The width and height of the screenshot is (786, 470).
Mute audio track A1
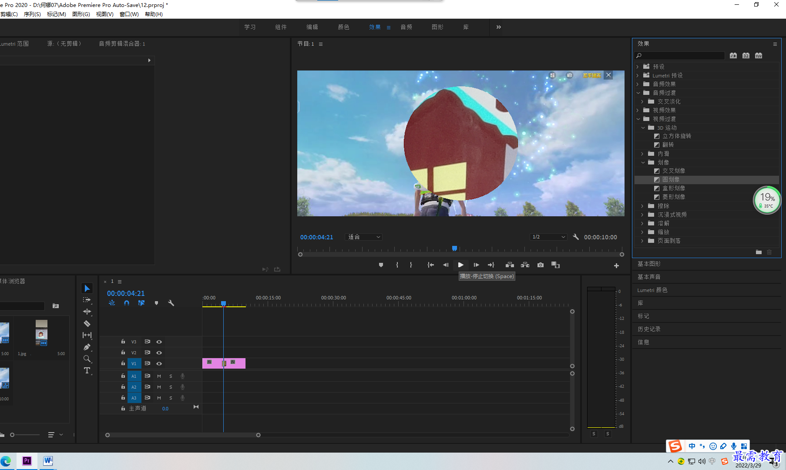click(159, 376)
